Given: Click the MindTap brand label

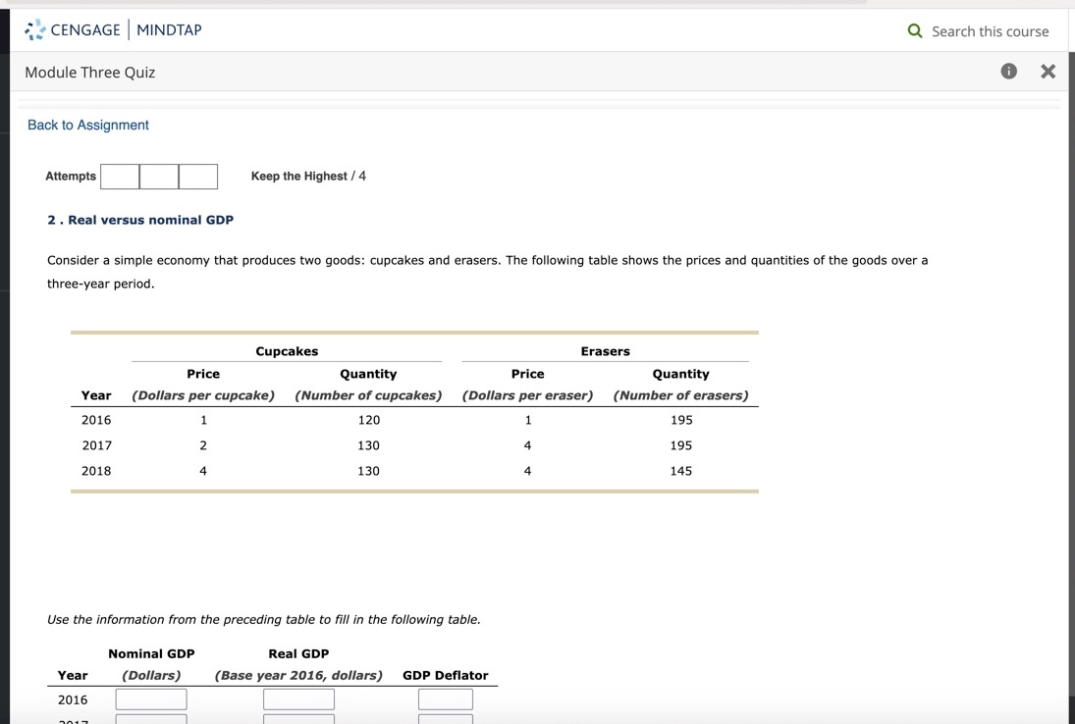Looking at the screenshot, I should [x=168, y=29].
